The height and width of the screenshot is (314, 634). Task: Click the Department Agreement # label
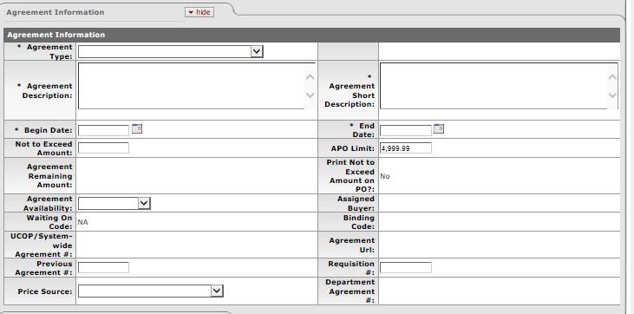[x=350, y=291]
